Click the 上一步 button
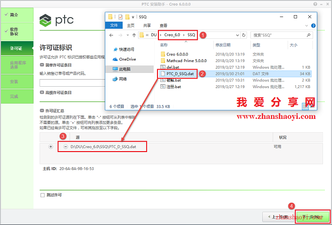 click(x=278, y=217)
